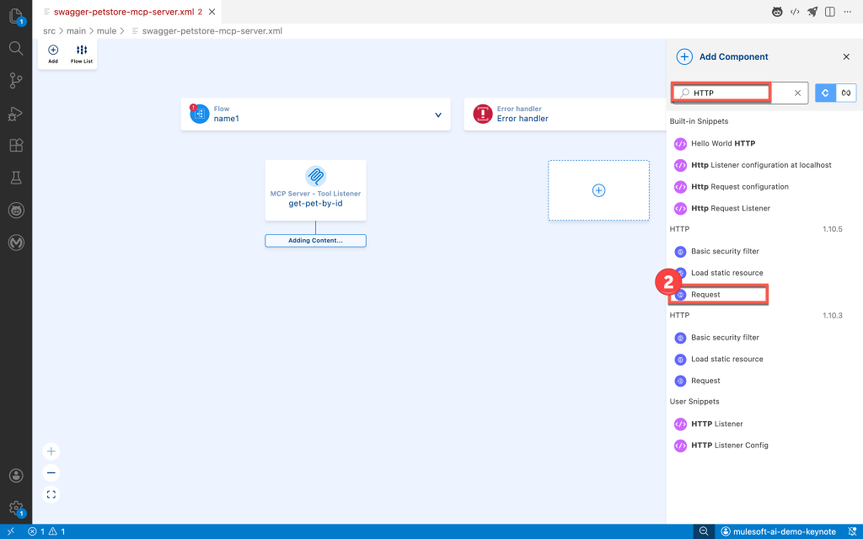Show XML source code view icon
This screenshot has width=863, height=539.
[x=794, y=12]
